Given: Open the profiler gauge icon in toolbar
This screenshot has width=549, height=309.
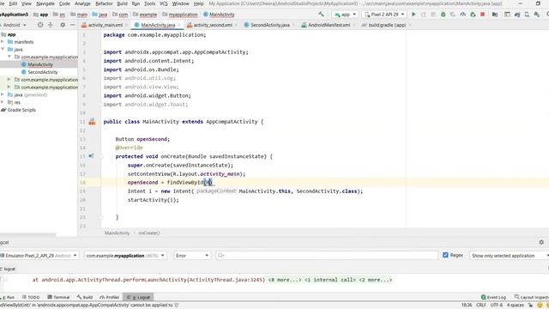Looking at the screenshot, I should (463, 15).
